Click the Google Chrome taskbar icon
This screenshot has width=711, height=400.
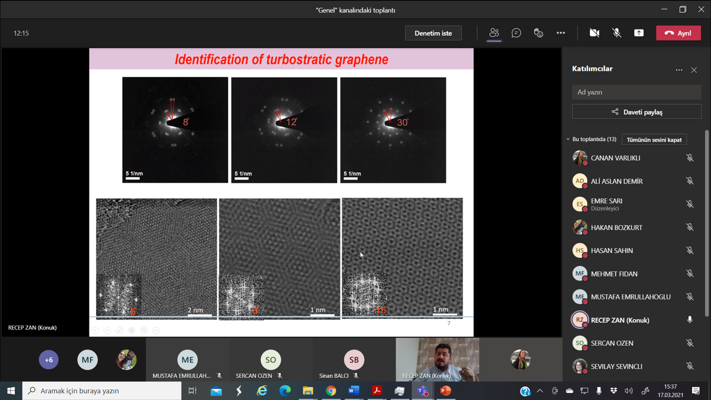tap(331, 391)
